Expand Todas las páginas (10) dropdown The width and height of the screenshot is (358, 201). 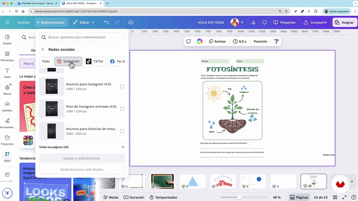(x=123, y=147)
